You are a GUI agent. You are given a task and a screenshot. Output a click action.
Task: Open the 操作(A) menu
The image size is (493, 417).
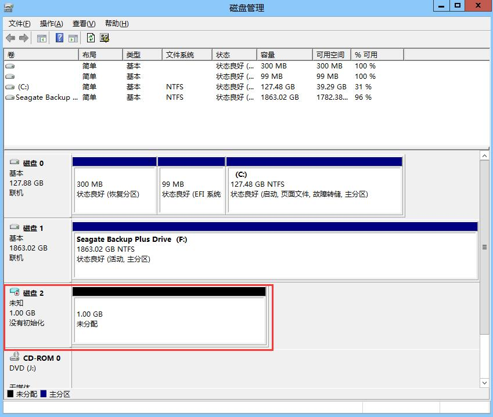51,24
